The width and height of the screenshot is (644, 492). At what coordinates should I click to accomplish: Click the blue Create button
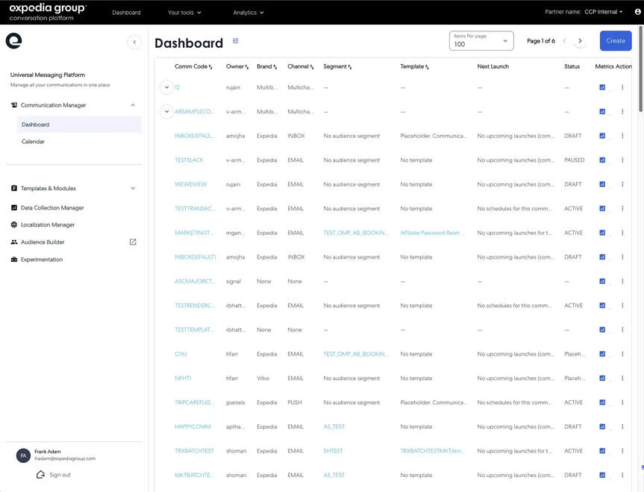click(616, 41)
